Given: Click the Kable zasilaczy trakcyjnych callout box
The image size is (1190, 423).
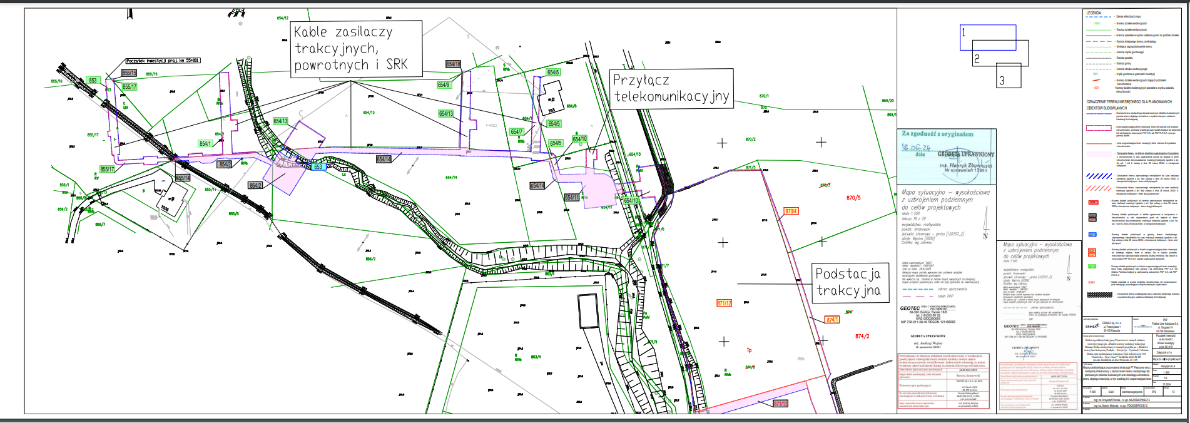Looking at the screenshot, I should point(357,48).
